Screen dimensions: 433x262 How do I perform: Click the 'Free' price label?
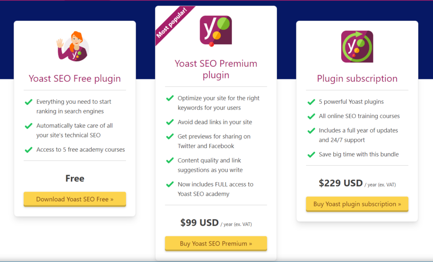click(x=74, y=178)
